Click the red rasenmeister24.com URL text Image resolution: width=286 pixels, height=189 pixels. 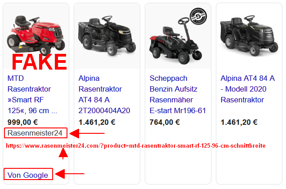(x=136, y=146)
